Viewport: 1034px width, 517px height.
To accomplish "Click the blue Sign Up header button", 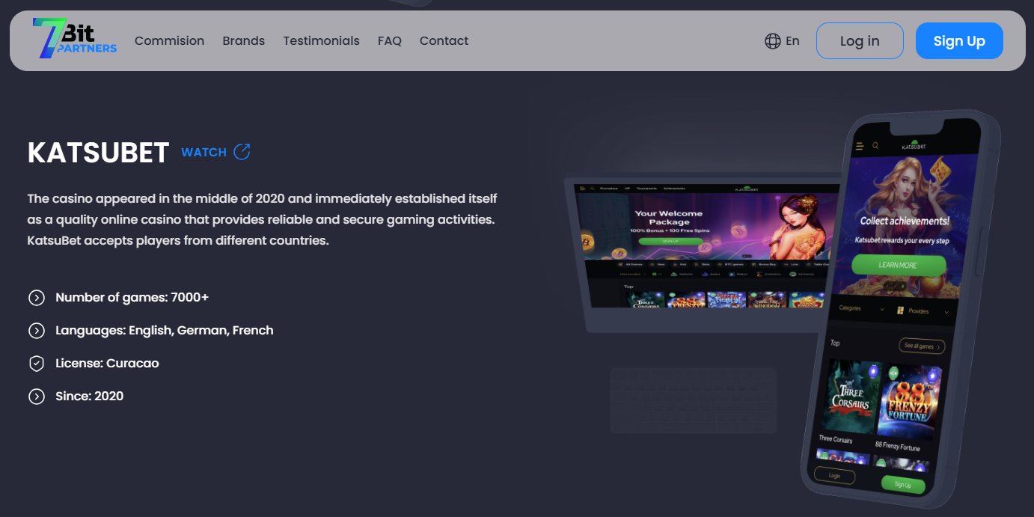I will coord(958,41).
